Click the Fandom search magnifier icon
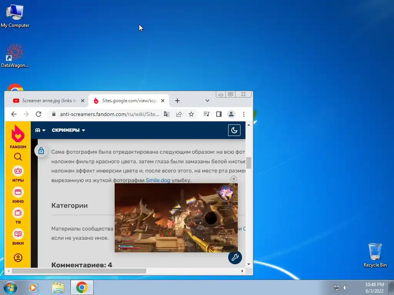Image resolution: width=394 pixels, height=295 pixels. tap(18, 157)
